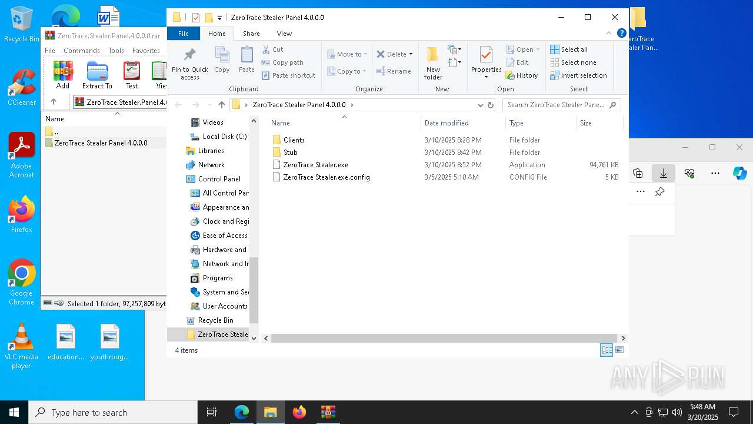Open Edge downloads icon
This screenshot has width=753, height=424.
coord(663,173)
